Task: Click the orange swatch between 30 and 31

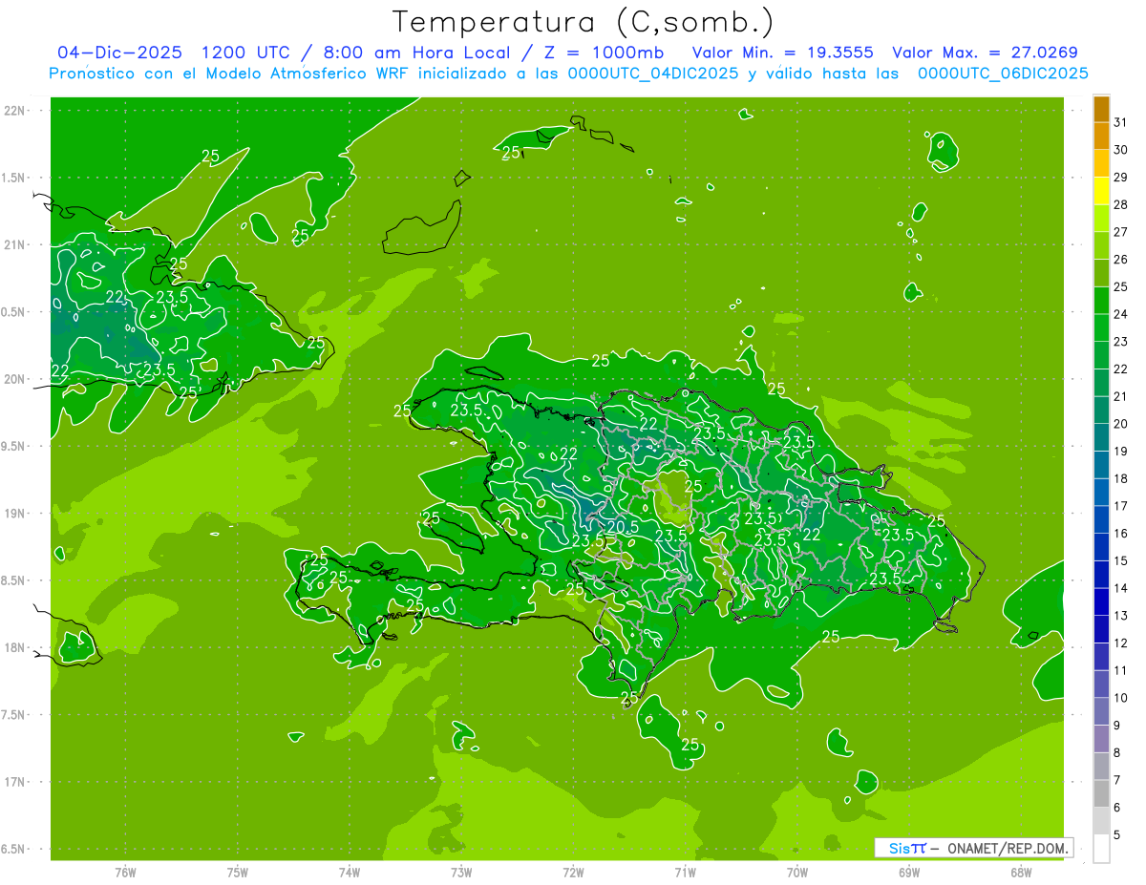Action: click(x=1102, y=137)
